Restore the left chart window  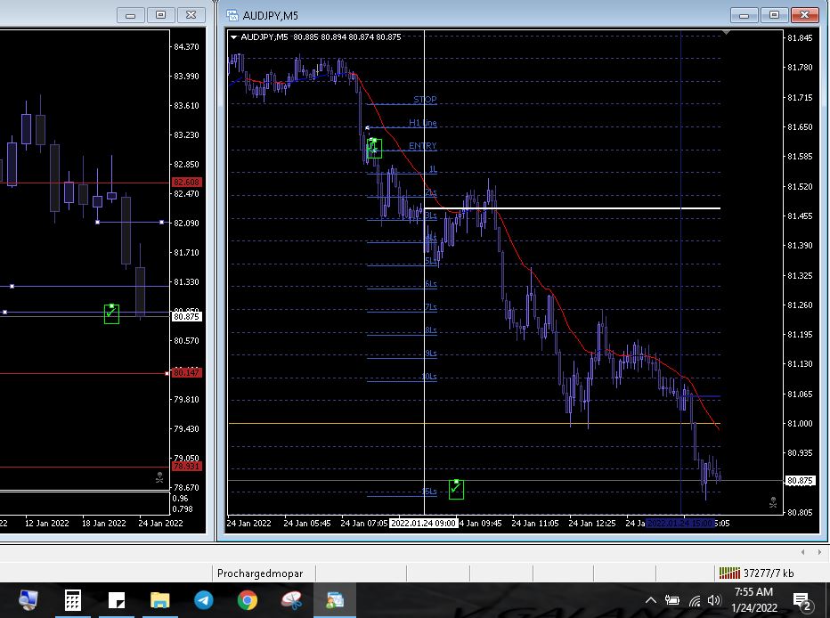coord(161,15)
